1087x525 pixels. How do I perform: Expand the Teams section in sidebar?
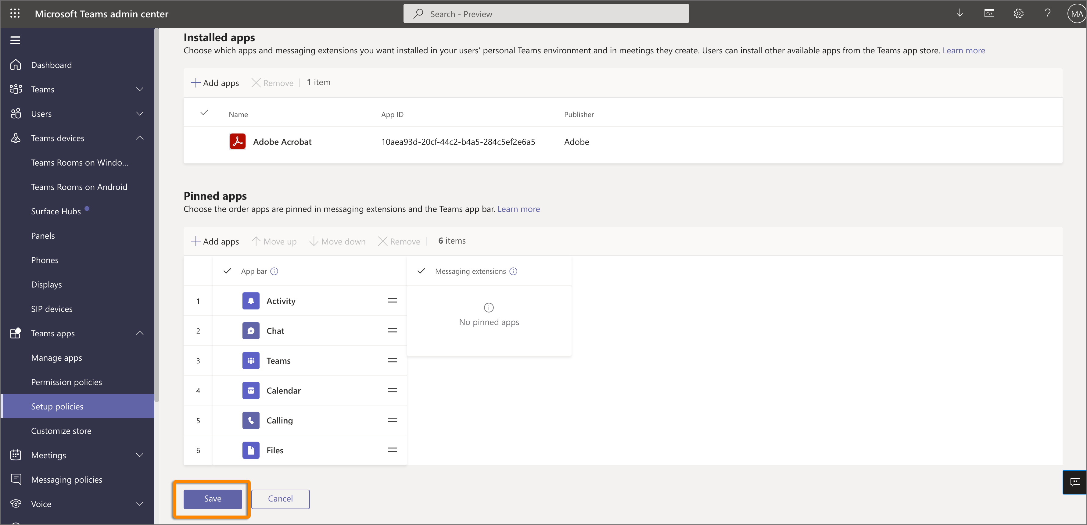140,89
